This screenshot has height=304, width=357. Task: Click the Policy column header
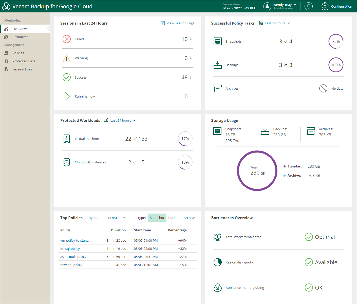[65, 230]
